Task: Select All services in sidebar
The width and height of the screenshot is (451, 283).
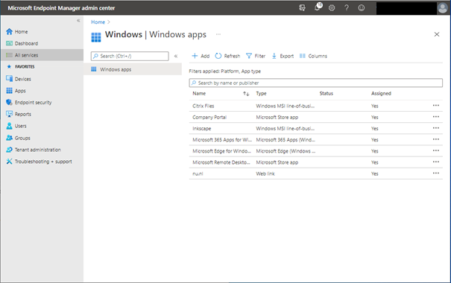Action: pyautogui.click(x=42, y=55)
